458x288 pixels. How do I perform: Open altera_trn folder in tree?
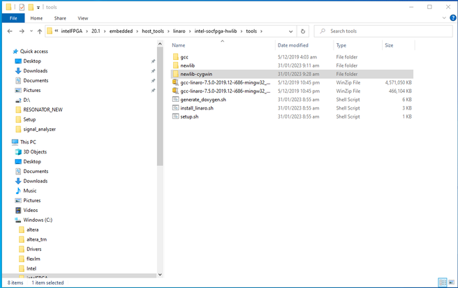[x=36, y=239]
